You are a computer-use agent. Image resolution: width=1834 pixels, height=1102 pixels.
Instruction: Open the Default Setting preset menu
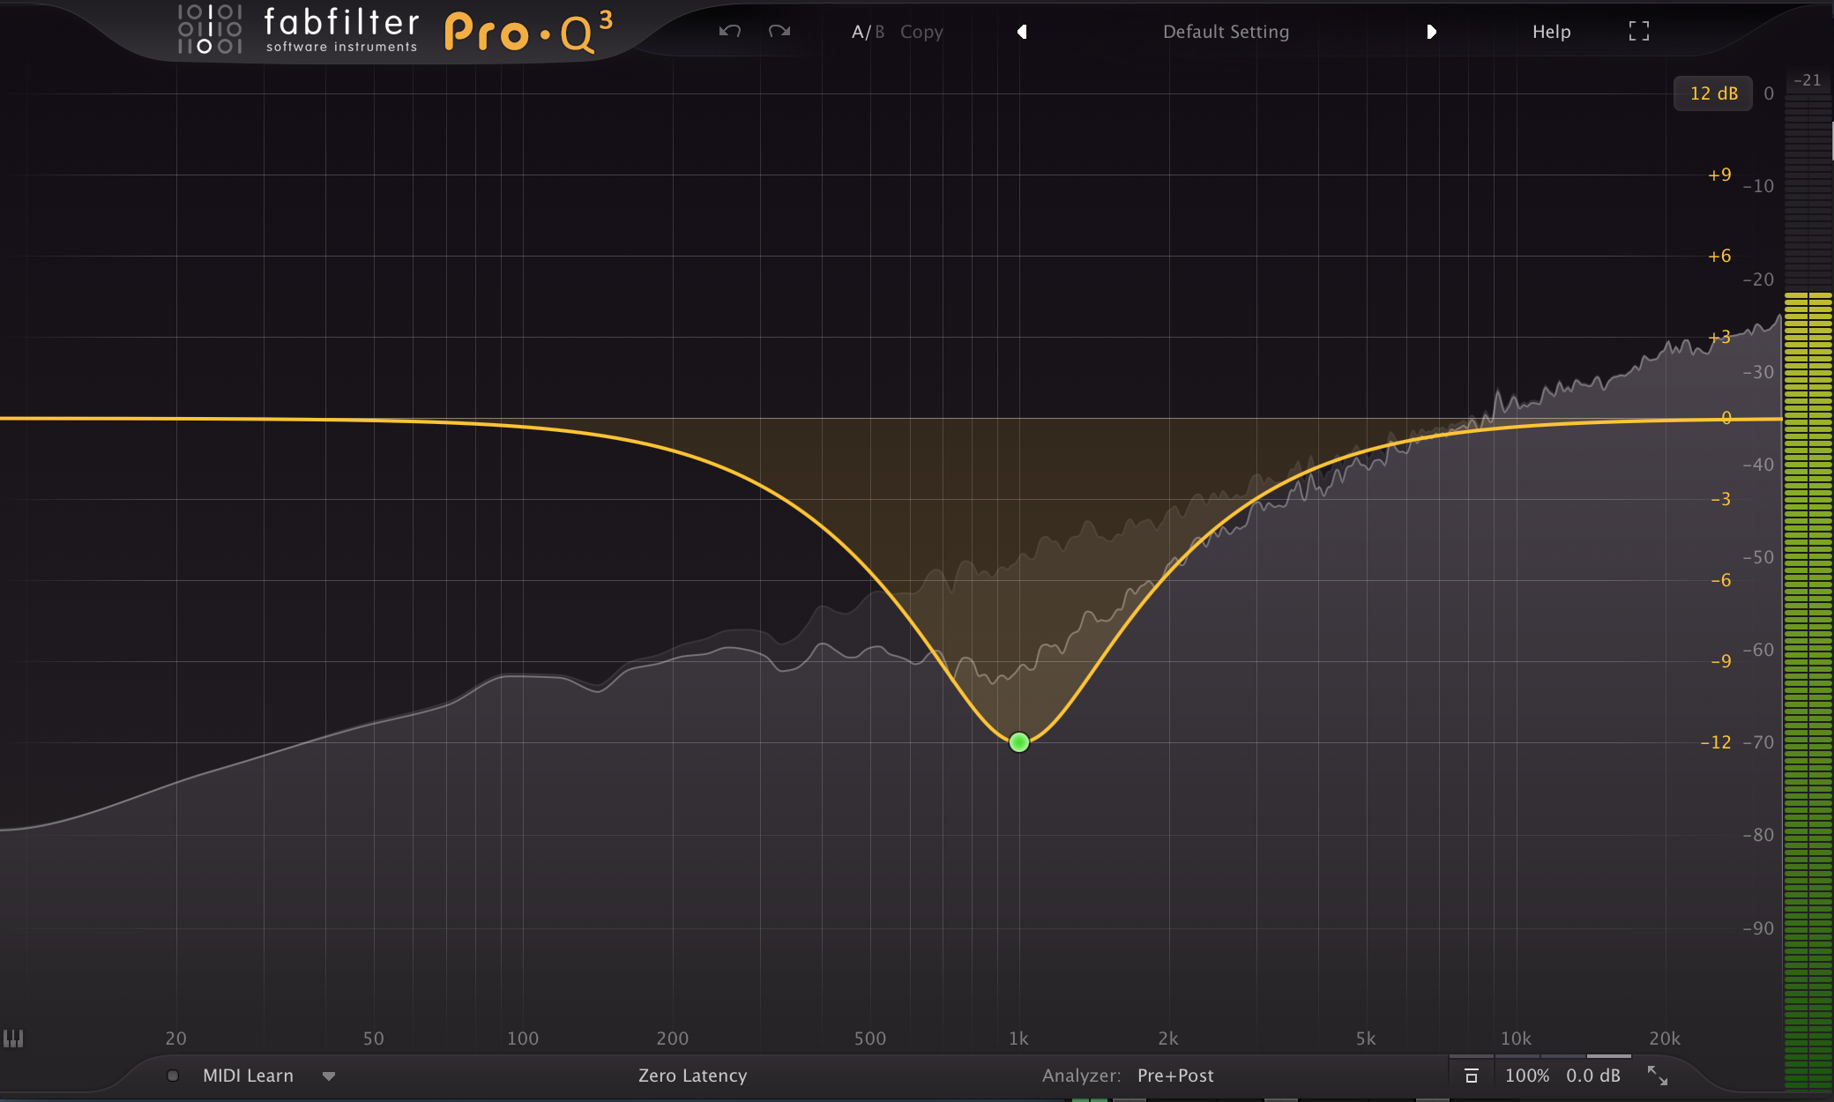click(1226, 32)
